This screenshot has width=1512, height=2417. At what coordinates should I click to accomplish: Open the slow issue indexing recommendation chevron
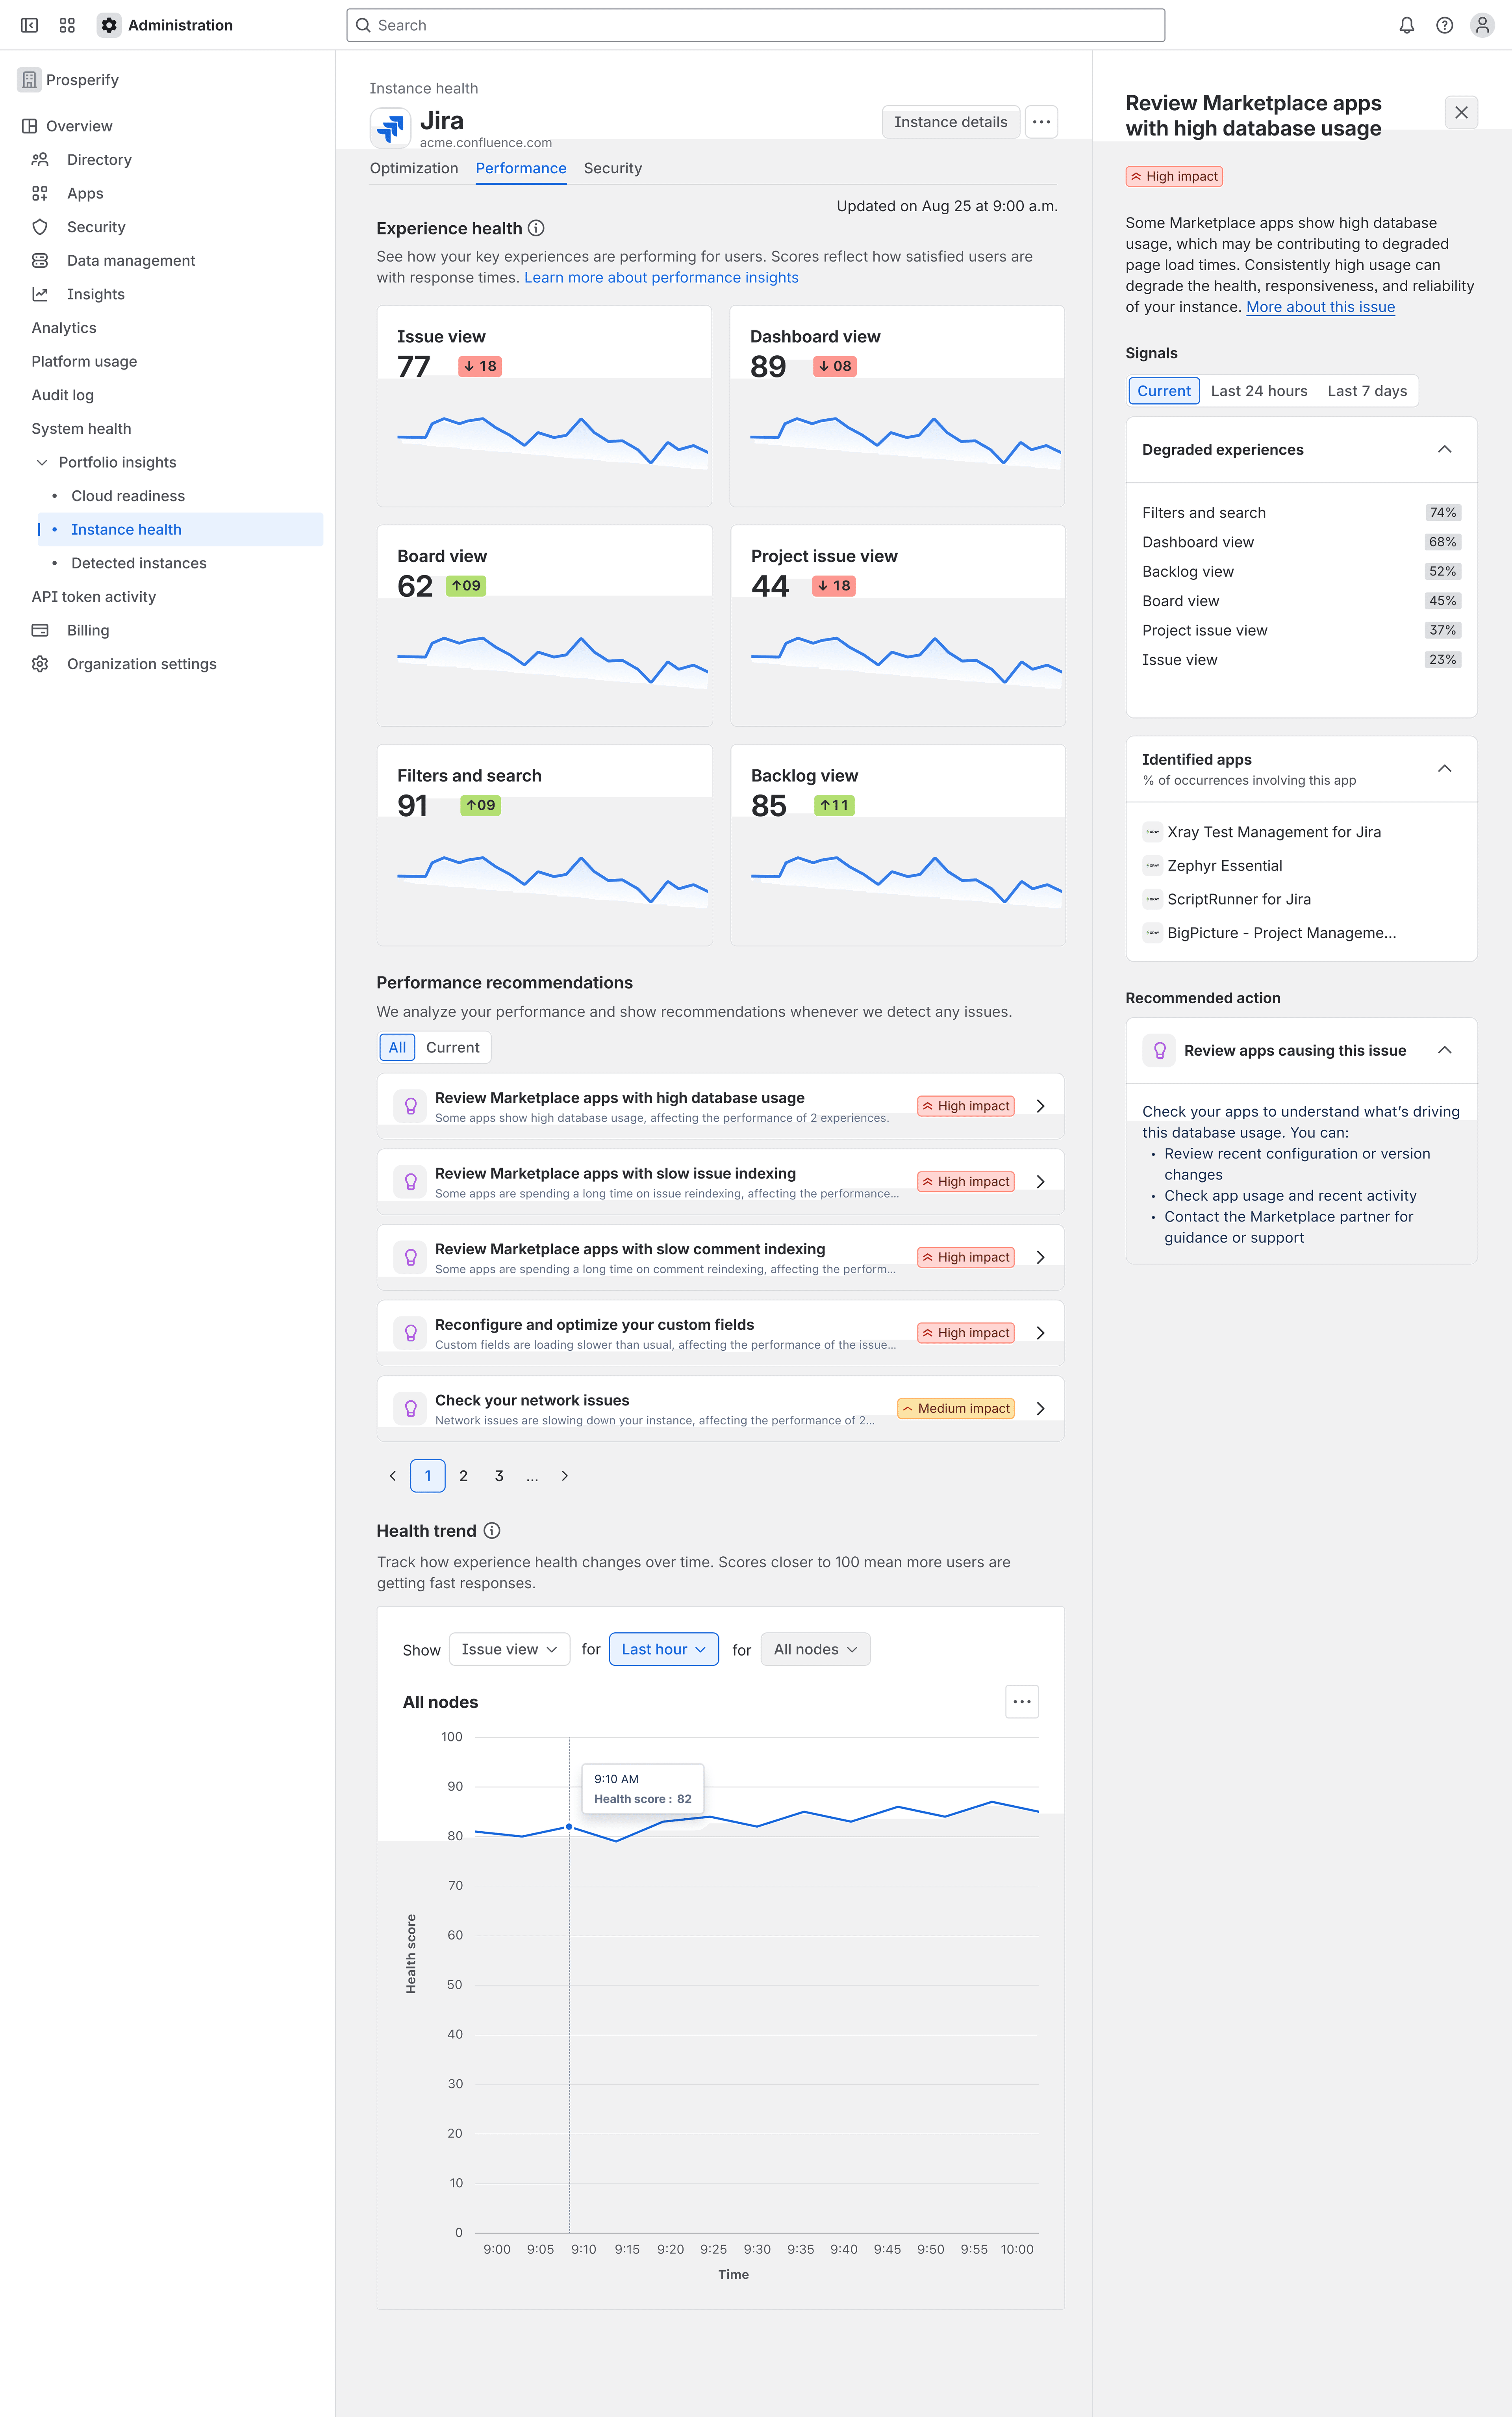[1040, 1181]
